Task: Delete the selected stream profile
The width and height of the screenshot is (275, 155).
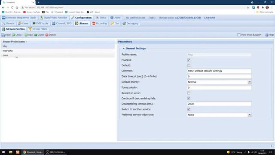Action: point(51,35)
